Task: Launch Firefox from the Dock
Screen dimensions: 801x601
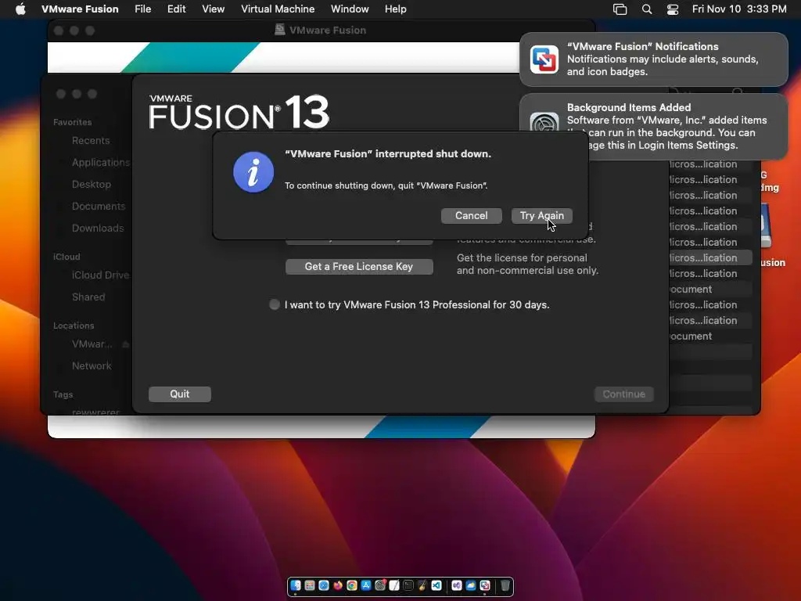Action: click(338, 585)
